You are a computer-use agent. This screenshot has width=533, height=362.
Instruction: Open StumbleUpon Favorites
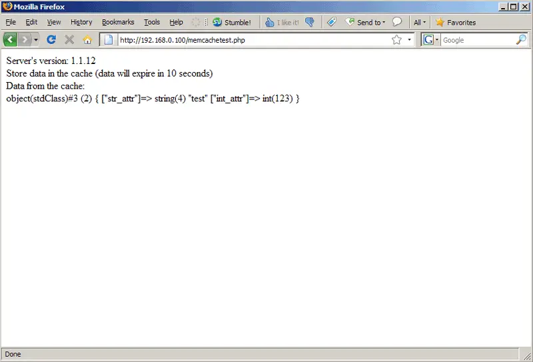click(456, 22)
